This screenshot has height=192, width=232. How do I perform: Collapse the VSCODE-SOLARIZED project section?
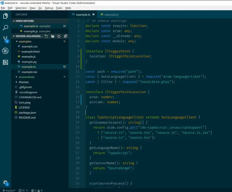pyautogui.click(x=14, y=36)
